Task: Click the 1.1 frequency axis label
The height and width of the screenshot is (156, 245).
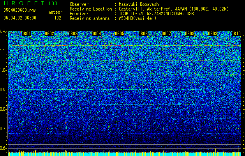Action: tap(4, 51)
